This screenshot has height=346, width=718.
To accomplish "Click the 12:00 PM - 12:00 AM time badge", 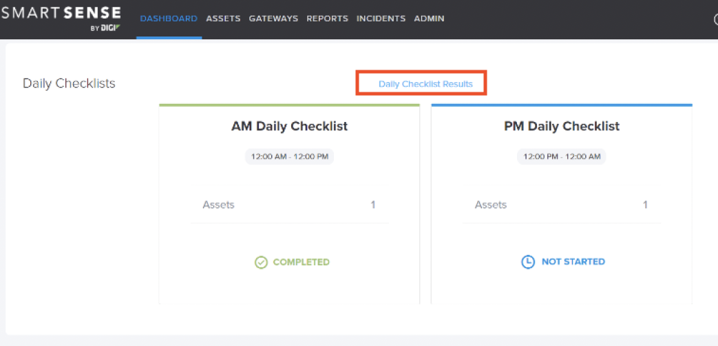I will tap(562, 156).
